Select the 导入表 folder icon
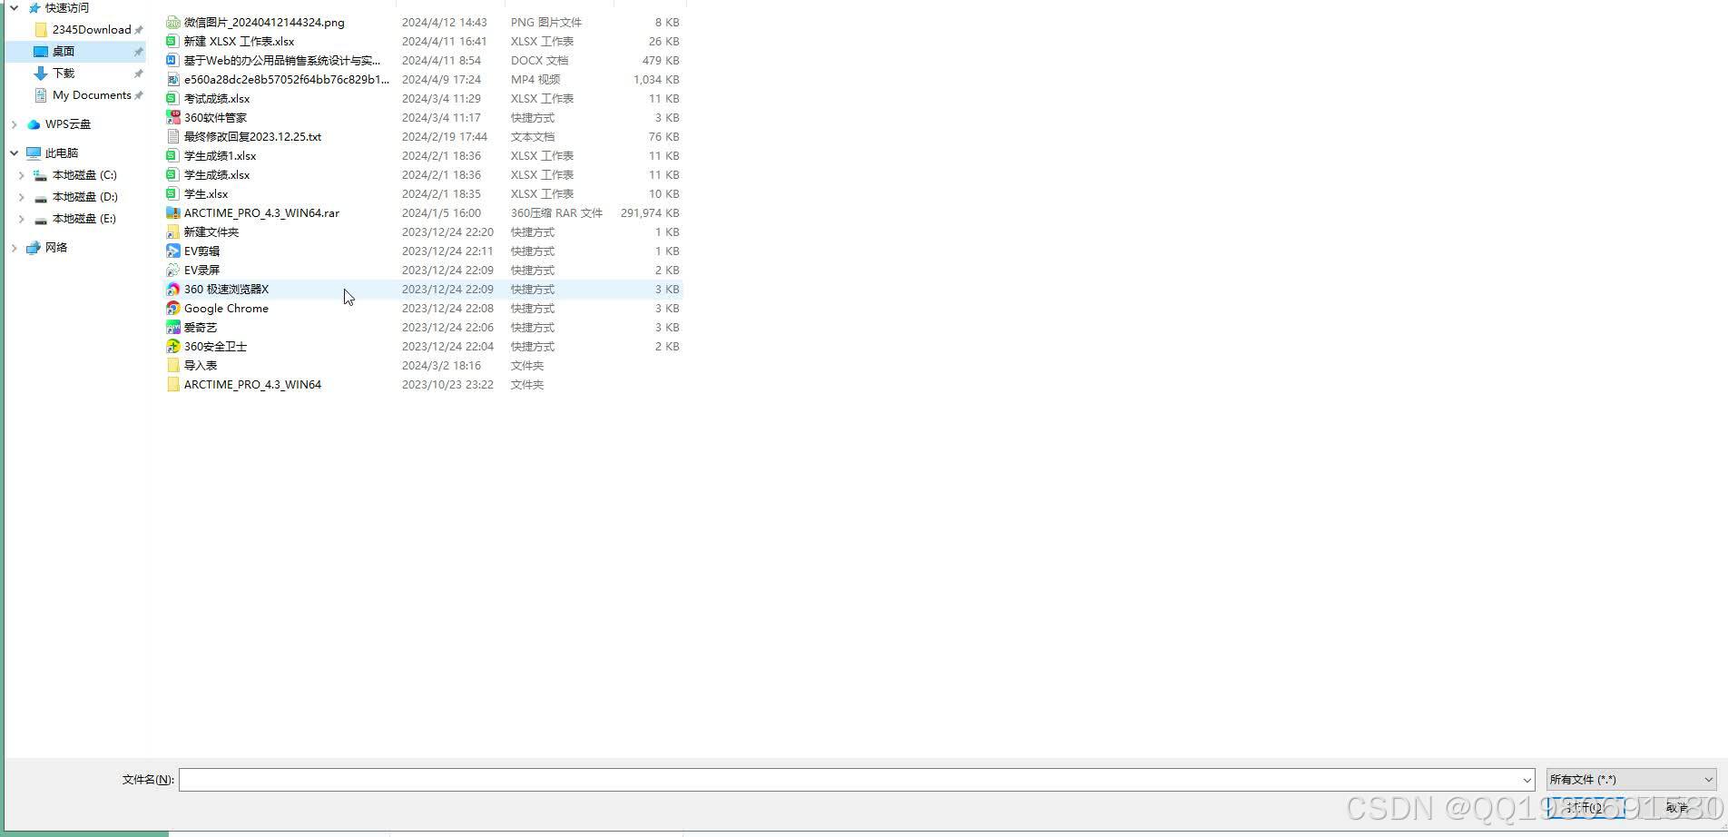This screenshot has width=1728, height=837. click(x=173, y=365)
